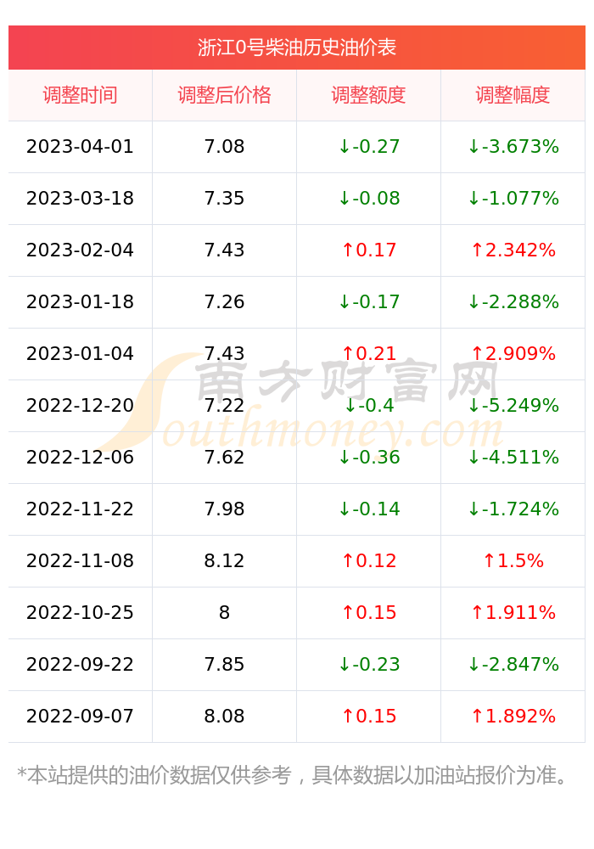Select the 调整后价格 column header
The width and height of the screenshot is (594, 849).
[225, 95]
